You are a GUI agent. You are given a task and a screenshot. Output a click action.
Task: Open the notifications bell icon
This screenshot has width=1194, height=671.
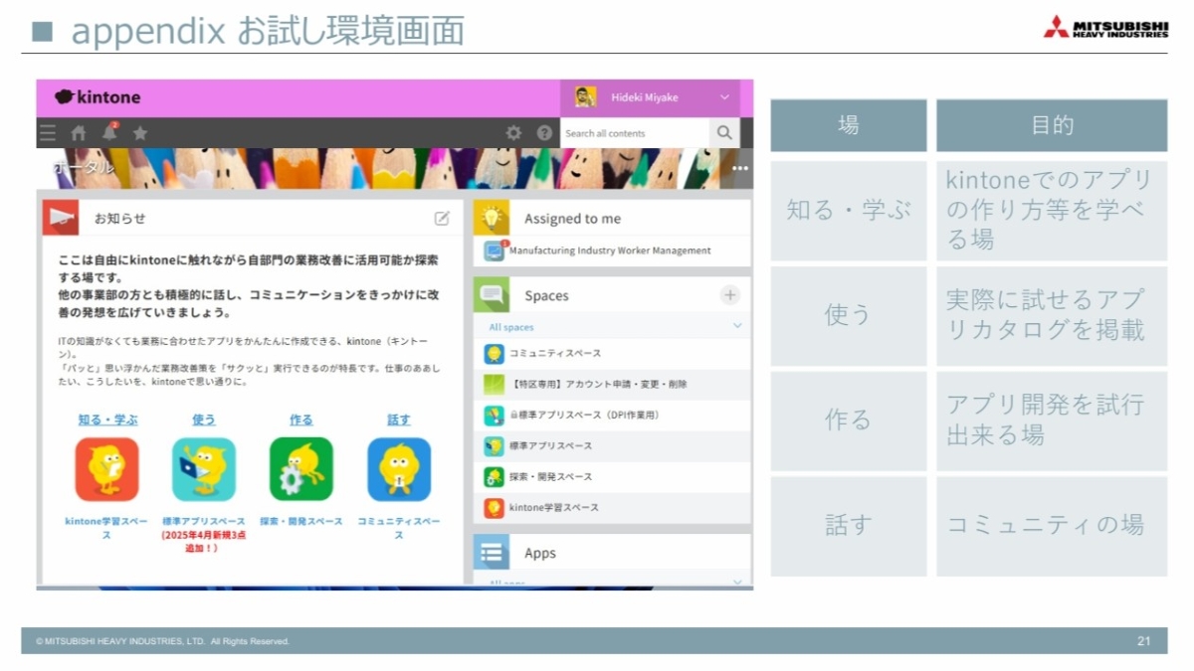pyautogui.click(x=109, y=132)
